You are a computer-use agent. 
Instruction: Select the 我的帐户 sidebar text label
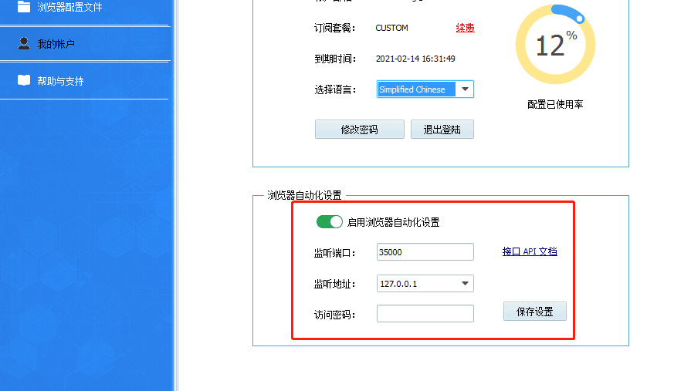tap(56, 44)
